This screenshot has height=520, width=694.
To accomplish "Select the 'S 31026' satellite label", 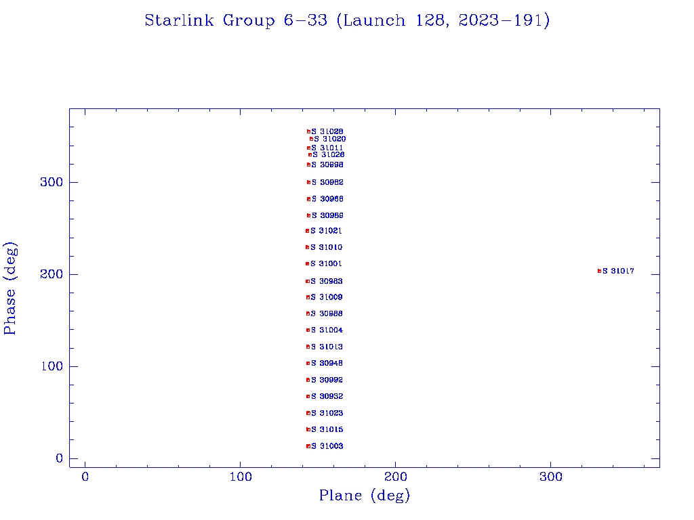I will pyautogui.click(x=329, y=155).
